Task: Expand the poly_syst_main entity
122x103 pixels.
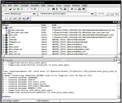Action: [x=6, y=30]
